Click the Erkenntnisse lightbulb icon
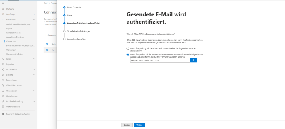This screenshot has width=285, height=129. [x=3, y=80]
